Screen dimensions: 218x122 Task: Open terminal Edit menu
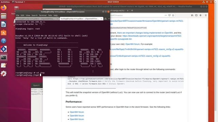22,15
